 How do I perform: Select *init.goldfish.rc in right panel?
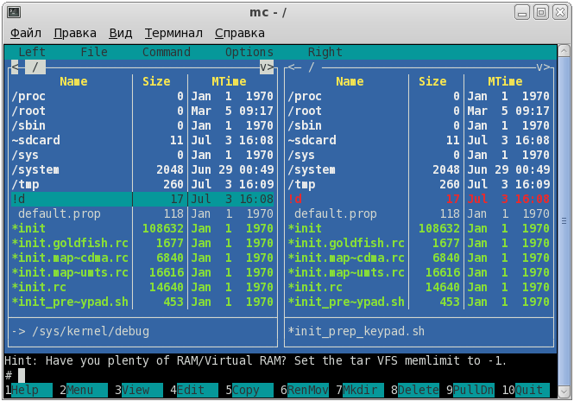pos(419,243)
